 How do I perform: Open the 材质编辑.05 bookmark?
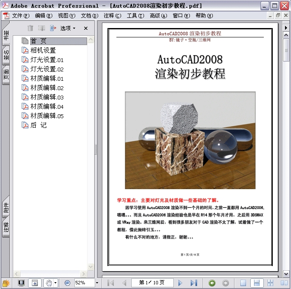tap(47, 116)
